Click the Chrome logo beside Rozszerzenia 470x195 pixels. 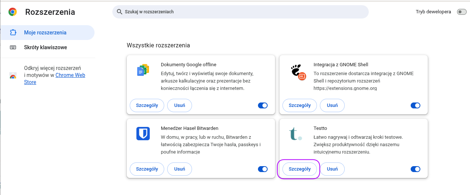[13, 12]
